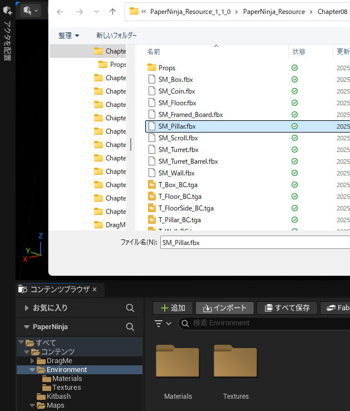Click the 追加 button
Image resolution: width=350 pixels, height=411 pixels.
click(x=172, y=308)
